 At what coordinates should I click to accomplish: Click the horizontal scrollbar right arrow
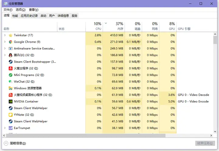(211, 135)
